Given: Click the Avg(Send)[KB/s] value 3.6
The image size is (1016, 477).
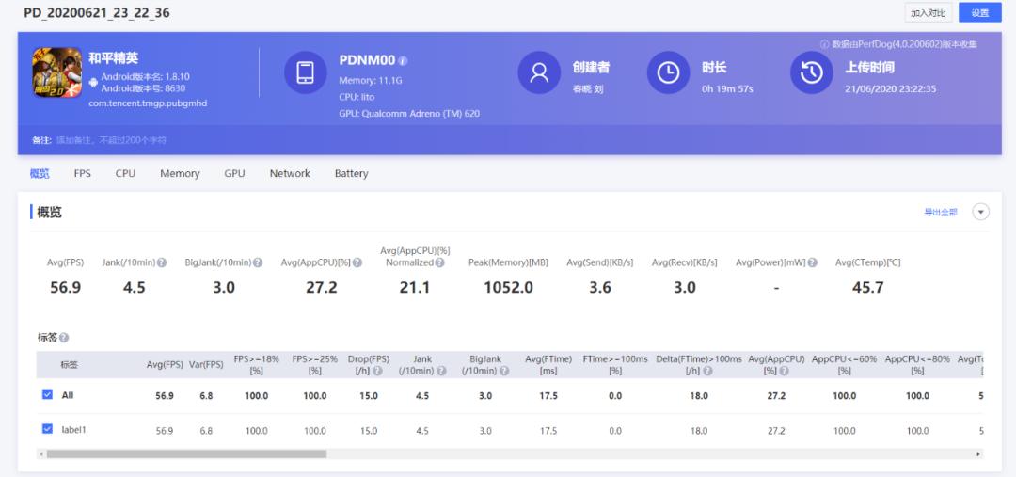Looking at the screenshot, I should pyautogui.click(x=600, y=287).
